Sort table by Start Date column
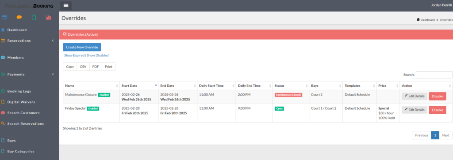Viewport: 453px width, 160px height. tap(139, 86)
